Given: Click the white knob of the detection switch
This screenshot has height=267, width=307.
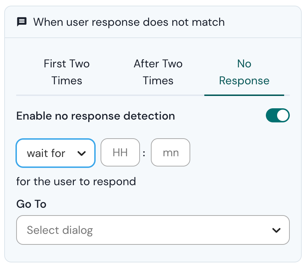Looking at the screenshot, I should click(283, 115).
